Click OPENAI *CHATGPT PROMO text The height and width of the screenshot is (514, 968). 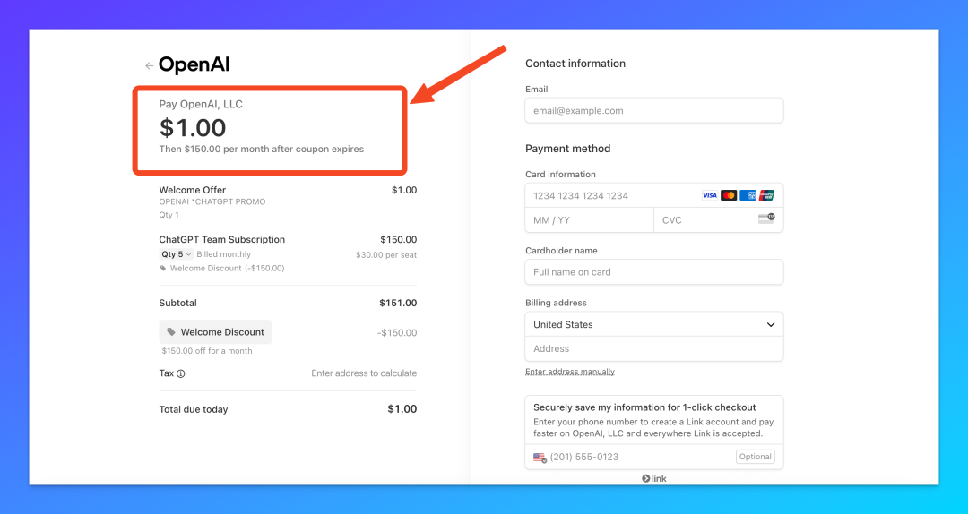tap(212, 201)
